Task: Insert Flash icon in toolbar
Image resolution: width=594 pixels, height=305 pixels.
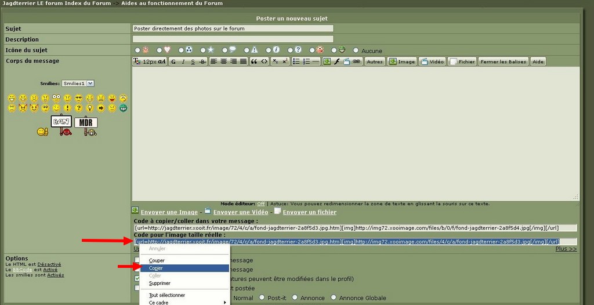Action: point(337,61)
